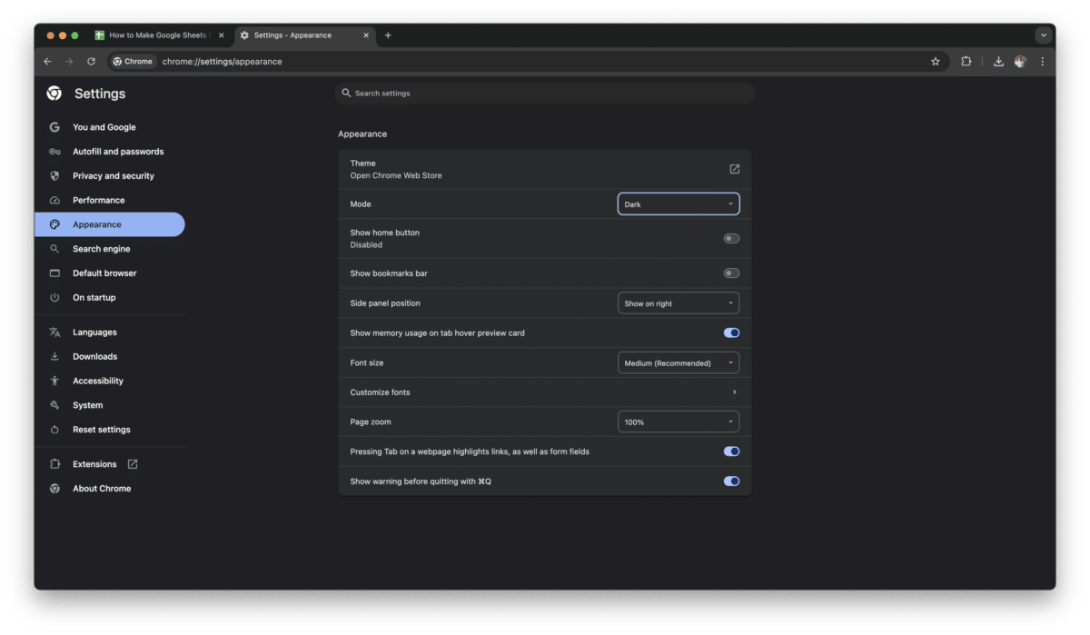Navigate back using the back arrow
This screenshot has width=1090, height=635.
46,61
